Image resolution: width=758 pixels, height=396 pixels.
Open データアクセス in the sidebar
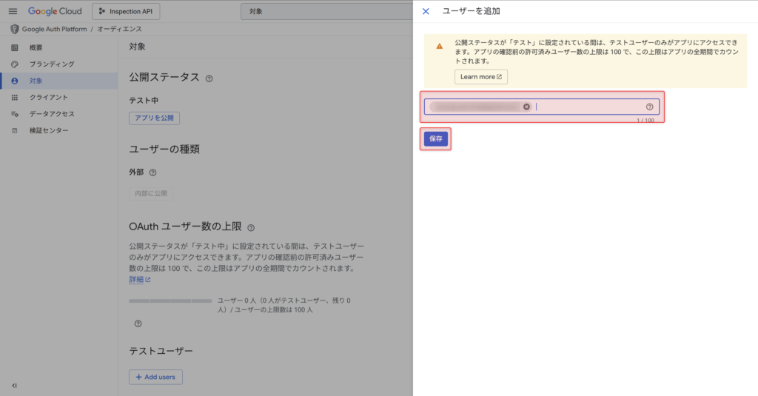[52, 114]
